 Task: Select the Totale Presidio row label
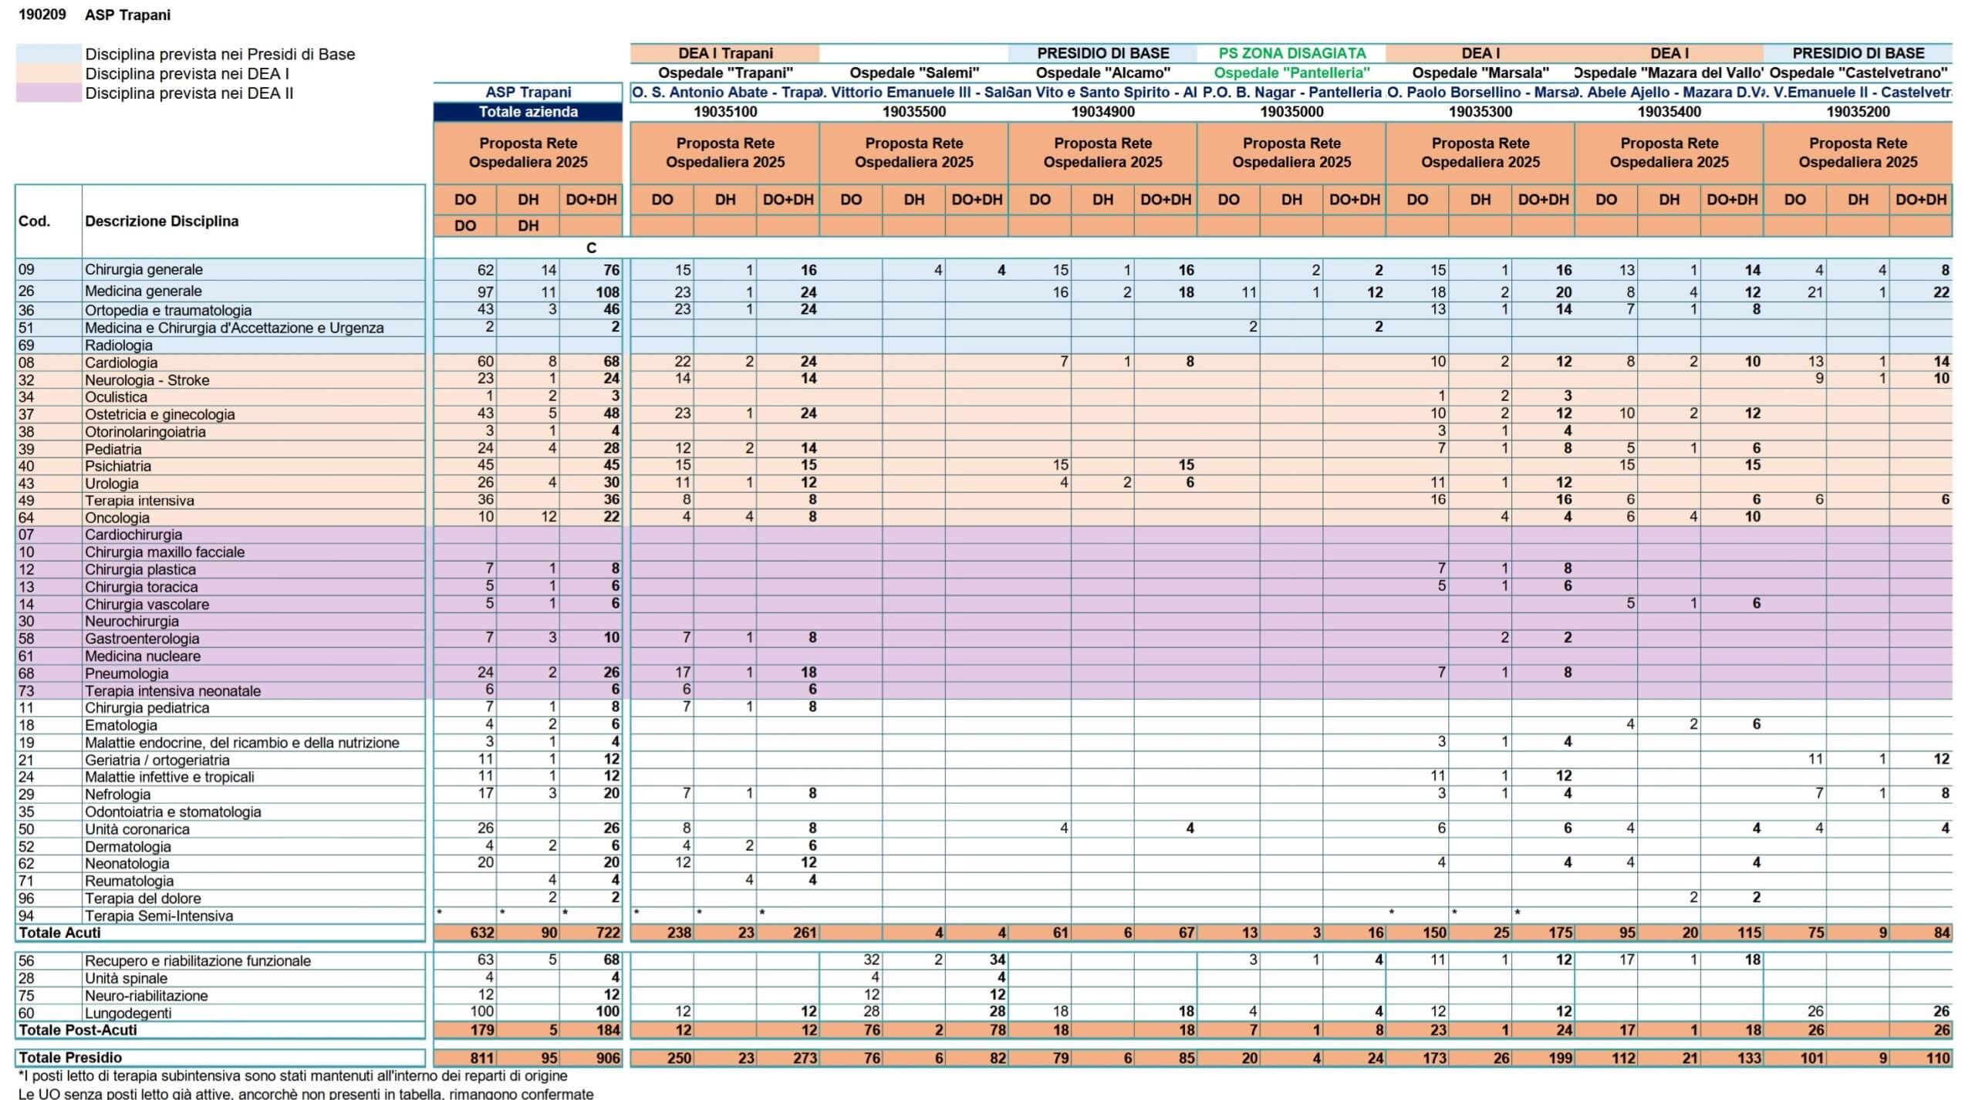70,1058
